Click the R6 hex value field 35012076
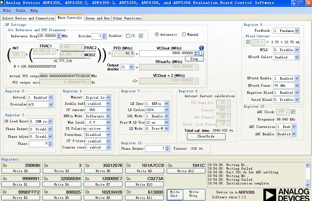 [x=103, y=165]
